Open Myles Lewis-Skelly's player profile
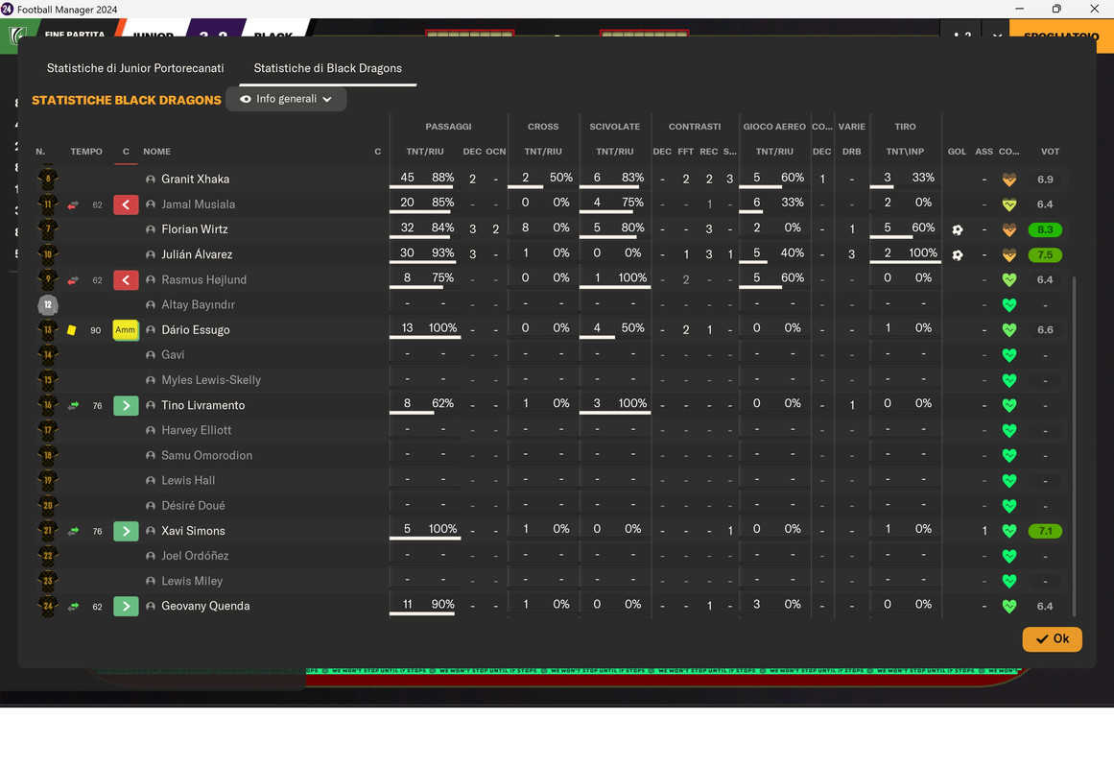Screen dimensions: 1114x768 [211, 380]
